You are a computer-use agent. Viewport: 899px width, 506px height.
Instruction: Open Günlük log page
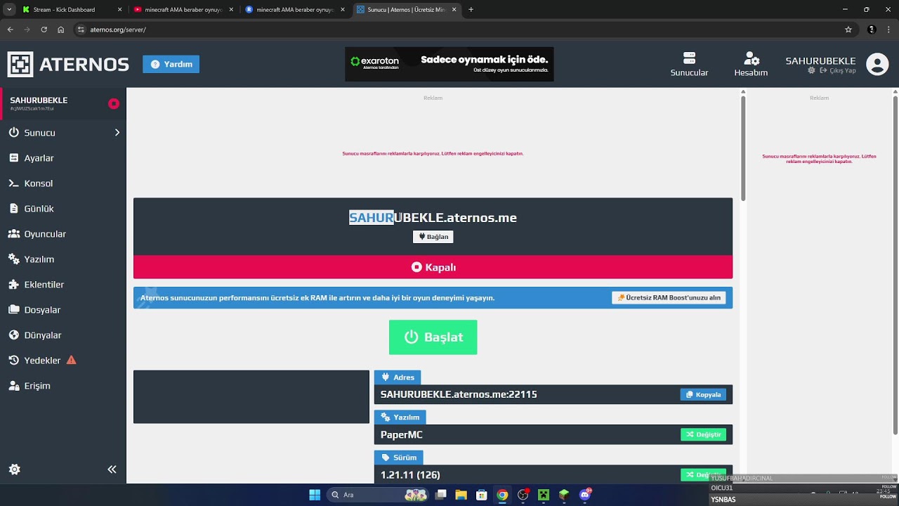coord(63,209)
